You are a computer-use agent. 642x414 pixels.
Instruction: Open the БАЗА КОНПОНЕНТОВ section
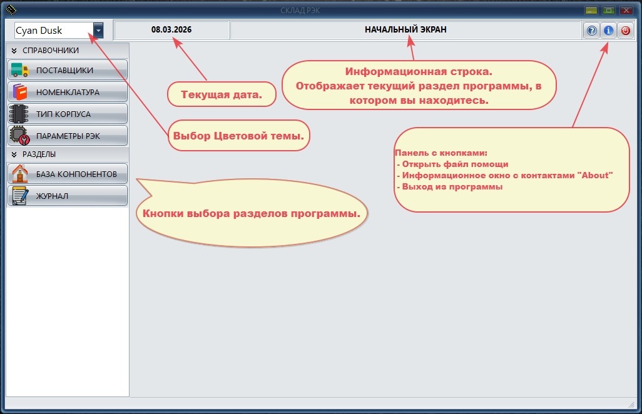click(x=68, y=174)
